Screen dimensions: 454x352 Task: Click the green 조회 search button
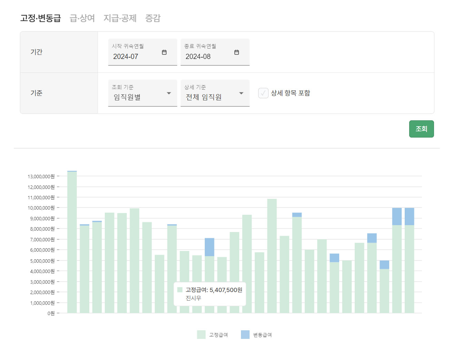(x=421, y=129)
